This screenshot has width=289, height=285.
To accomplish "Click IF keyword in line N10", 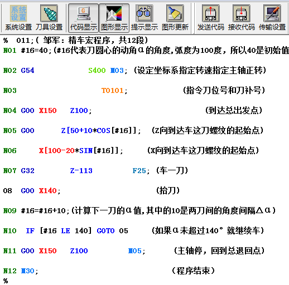I will click(30, 231).
